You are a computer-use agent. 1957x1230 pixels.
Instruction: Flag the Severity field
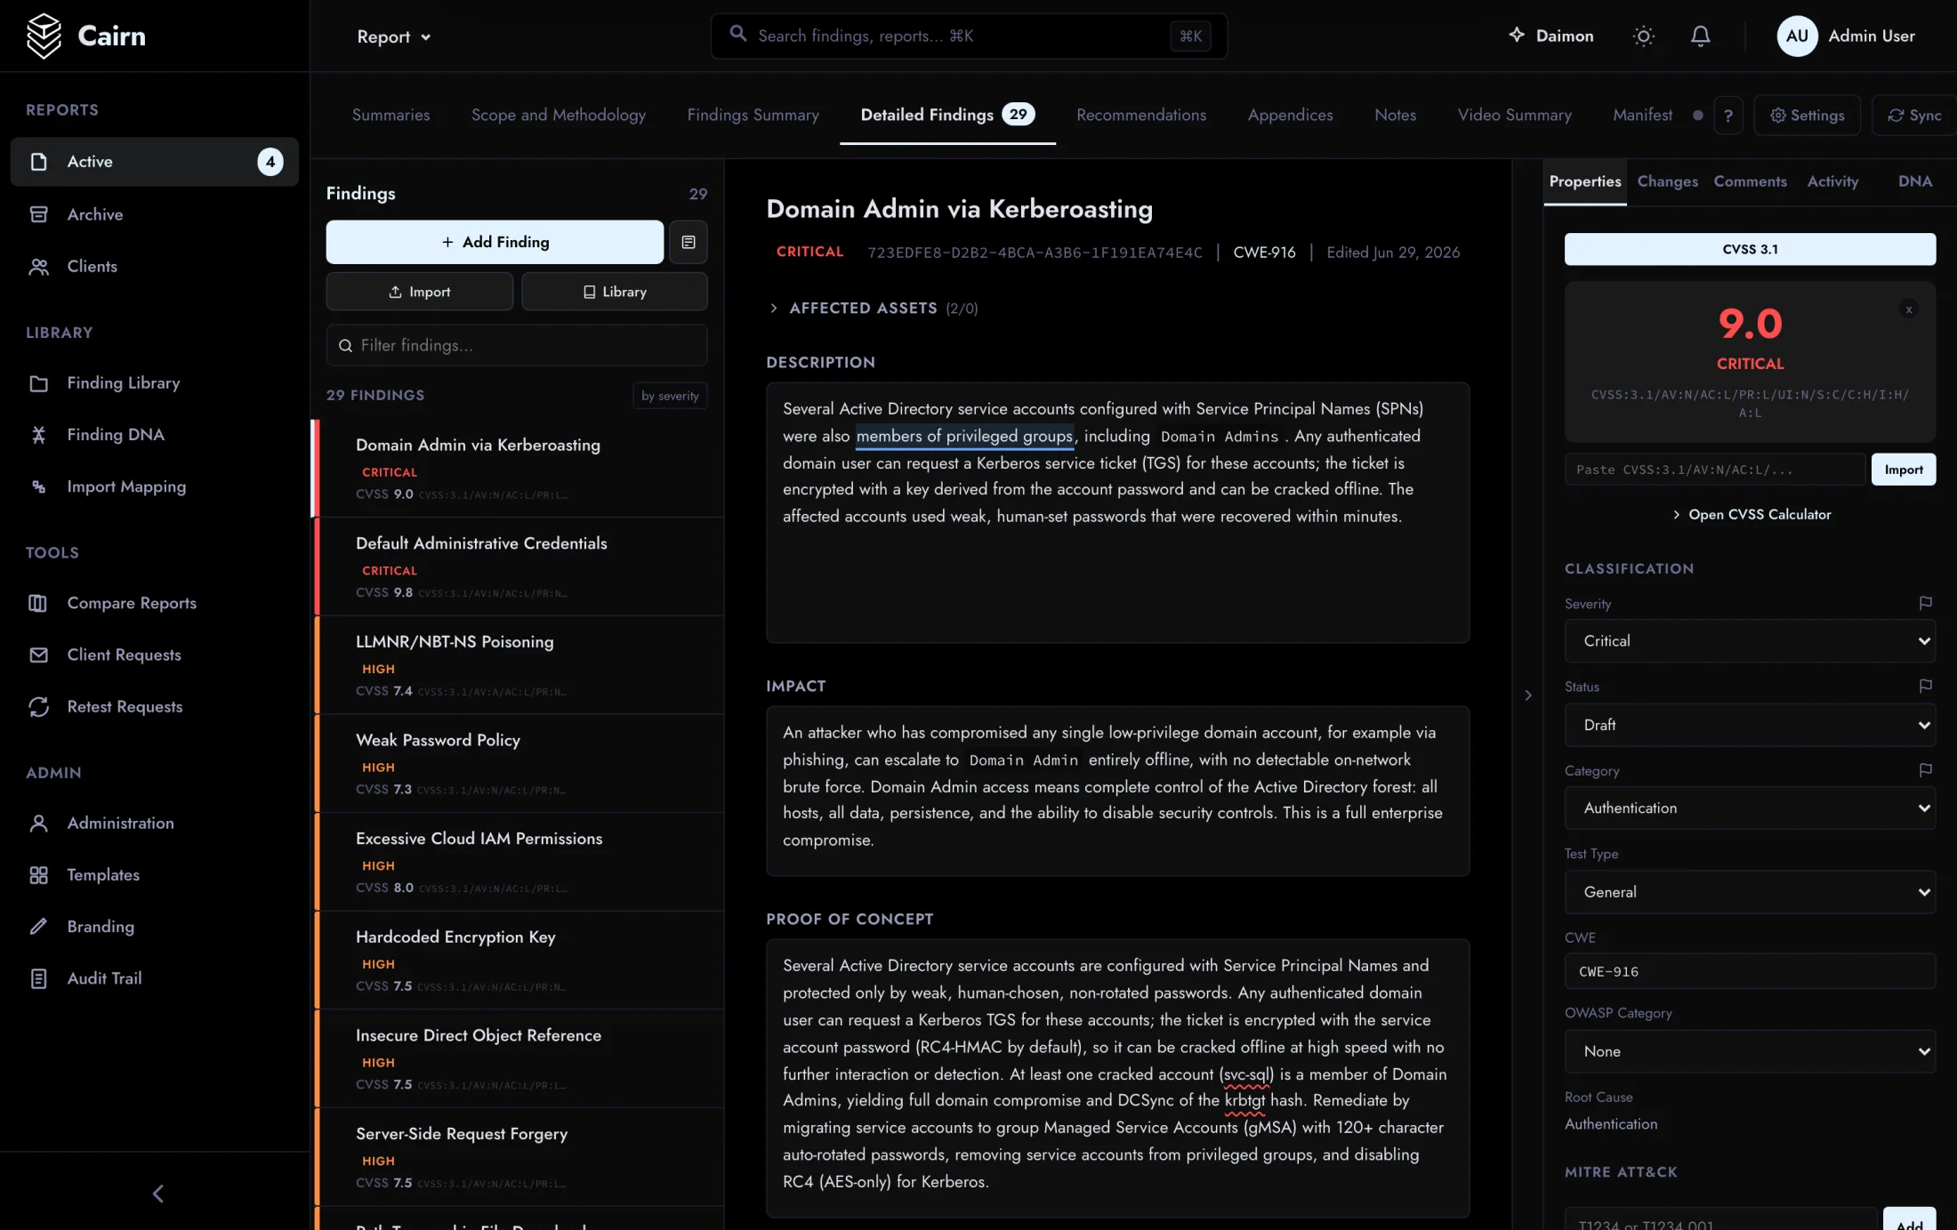1925,603
